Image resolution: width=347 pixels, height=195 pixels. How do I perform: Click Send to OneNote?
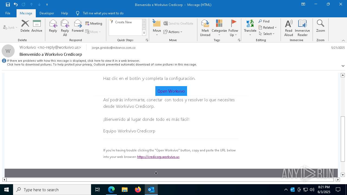pos(178,24)
